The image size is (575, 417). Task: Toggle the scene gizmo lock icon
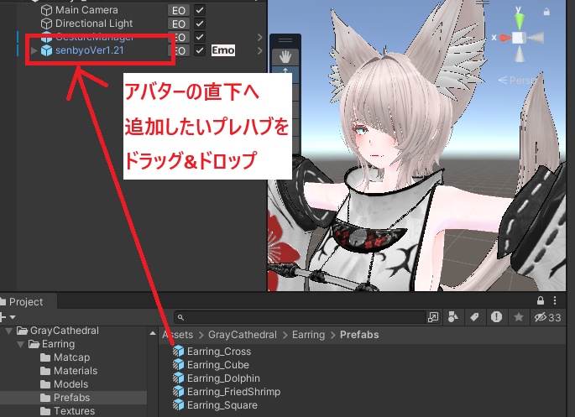click(x=546, y=12)
